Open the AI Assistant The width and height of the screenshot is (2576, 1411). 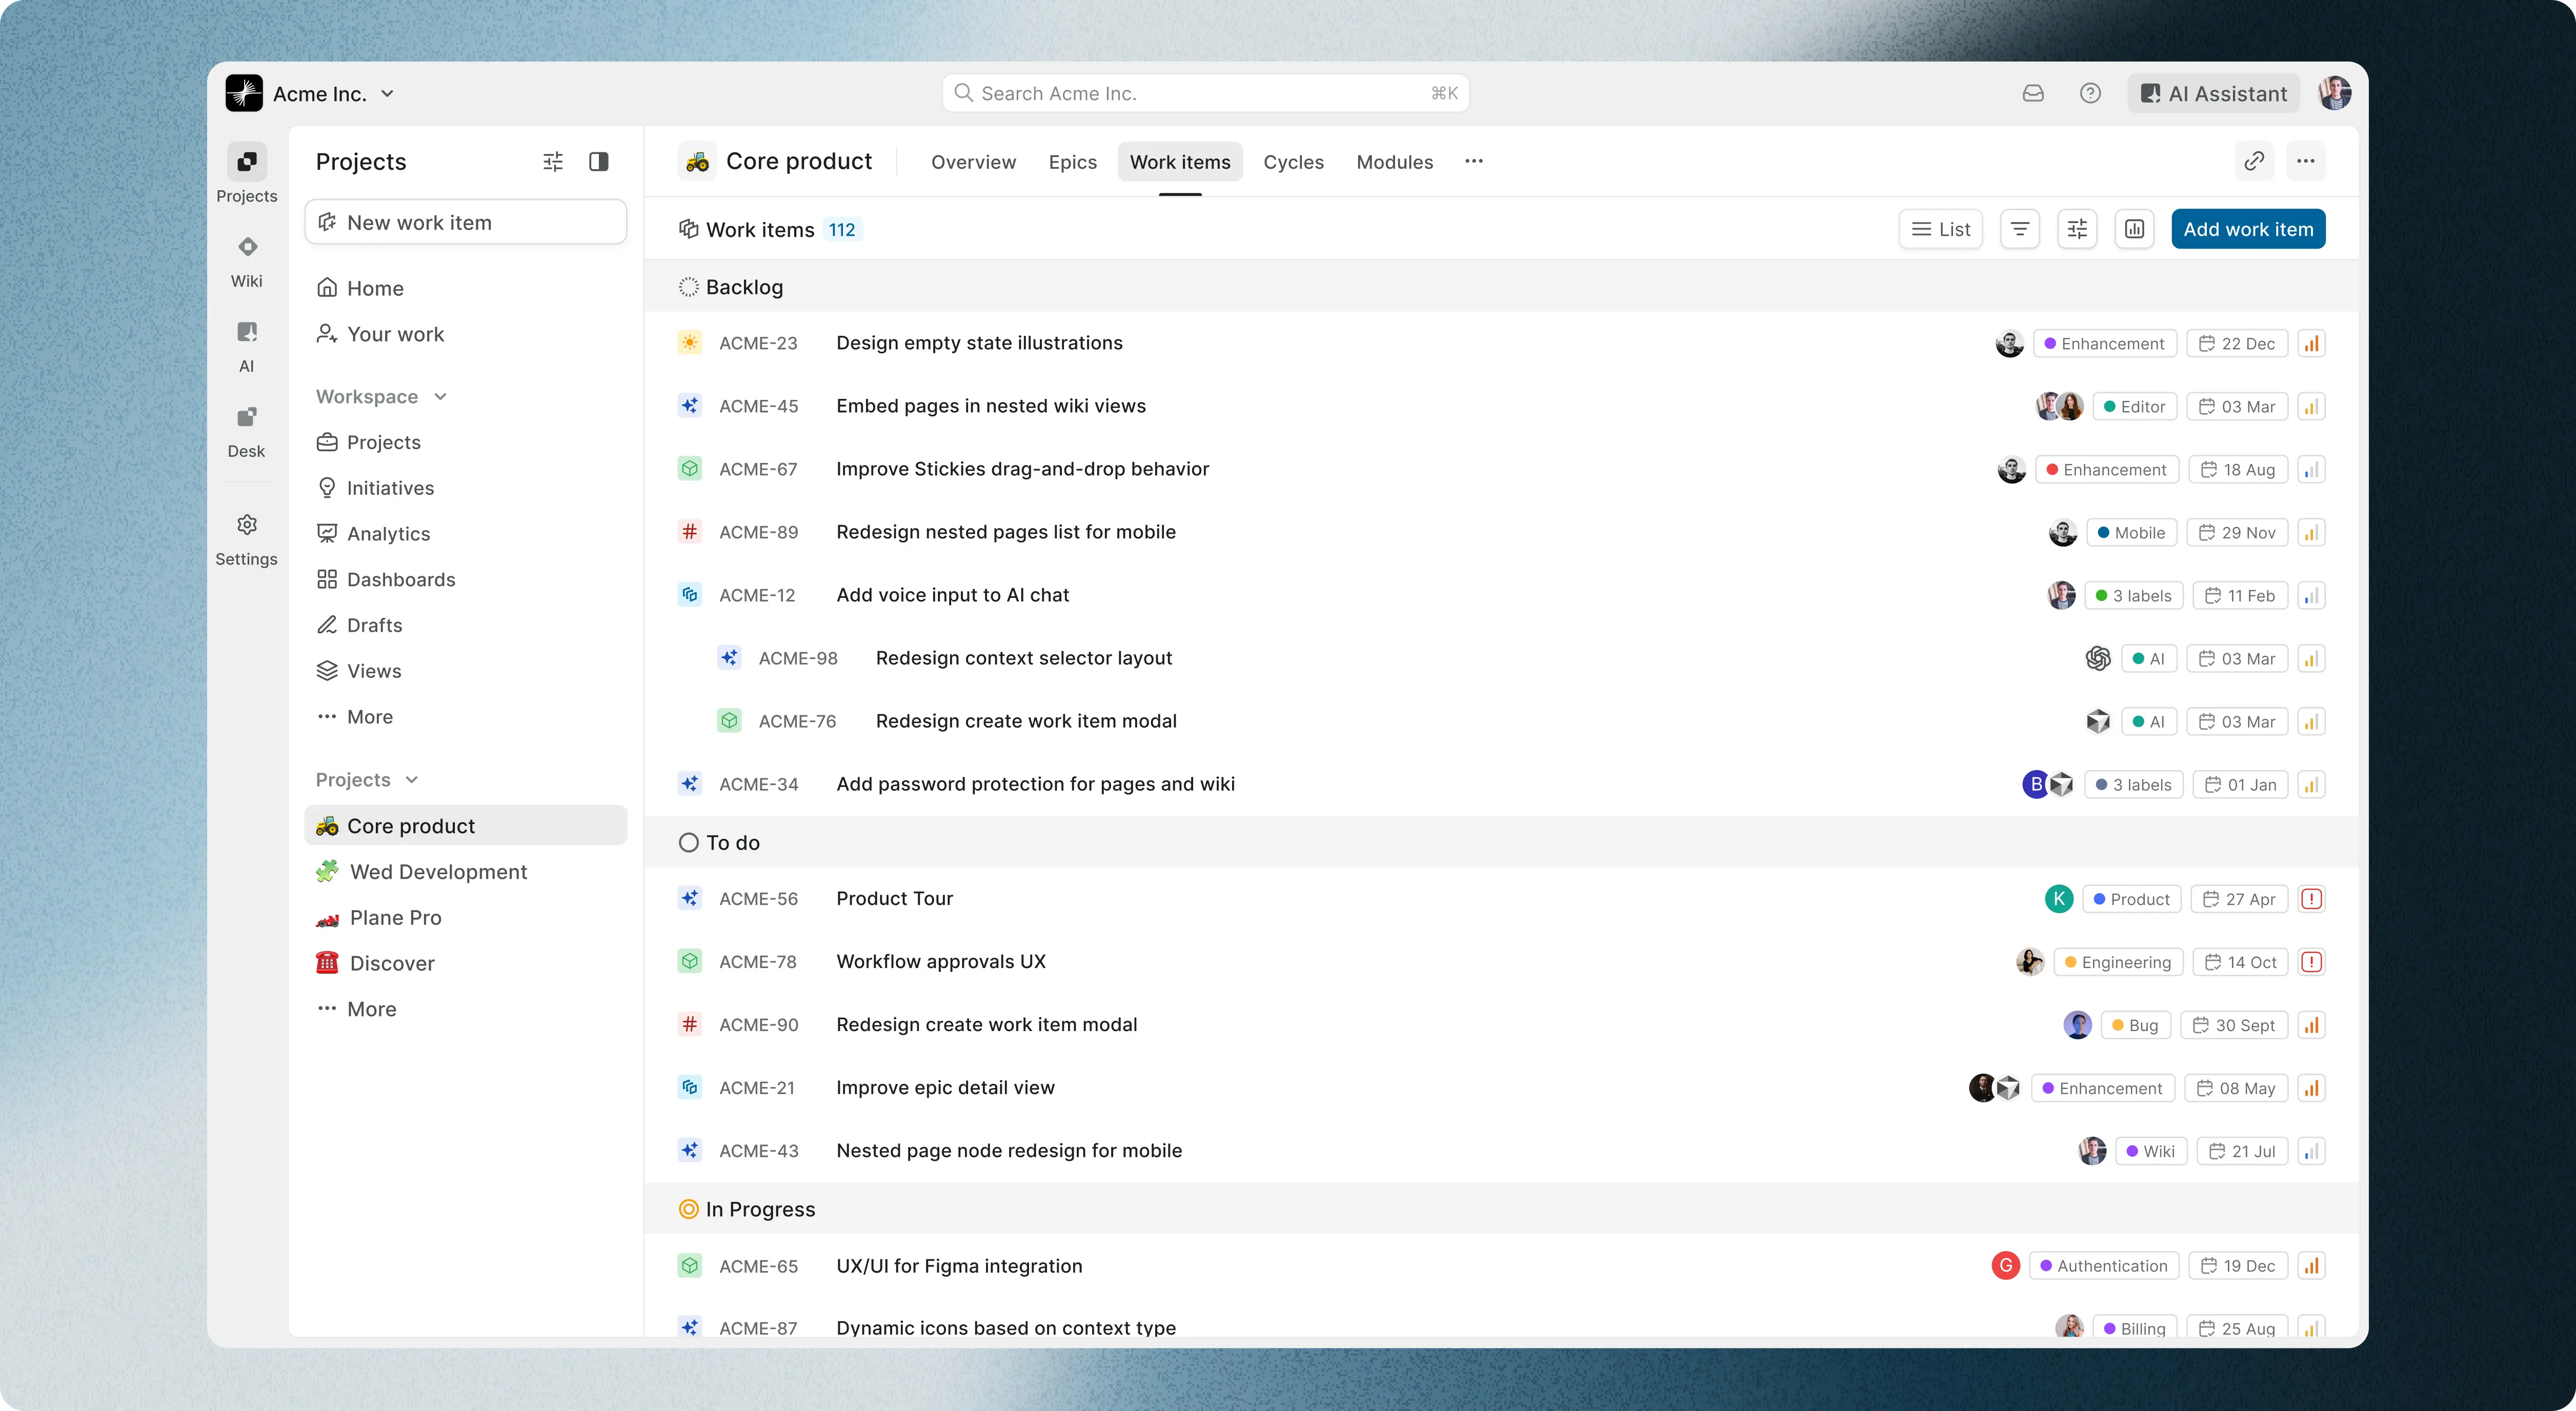[2213, 92]
